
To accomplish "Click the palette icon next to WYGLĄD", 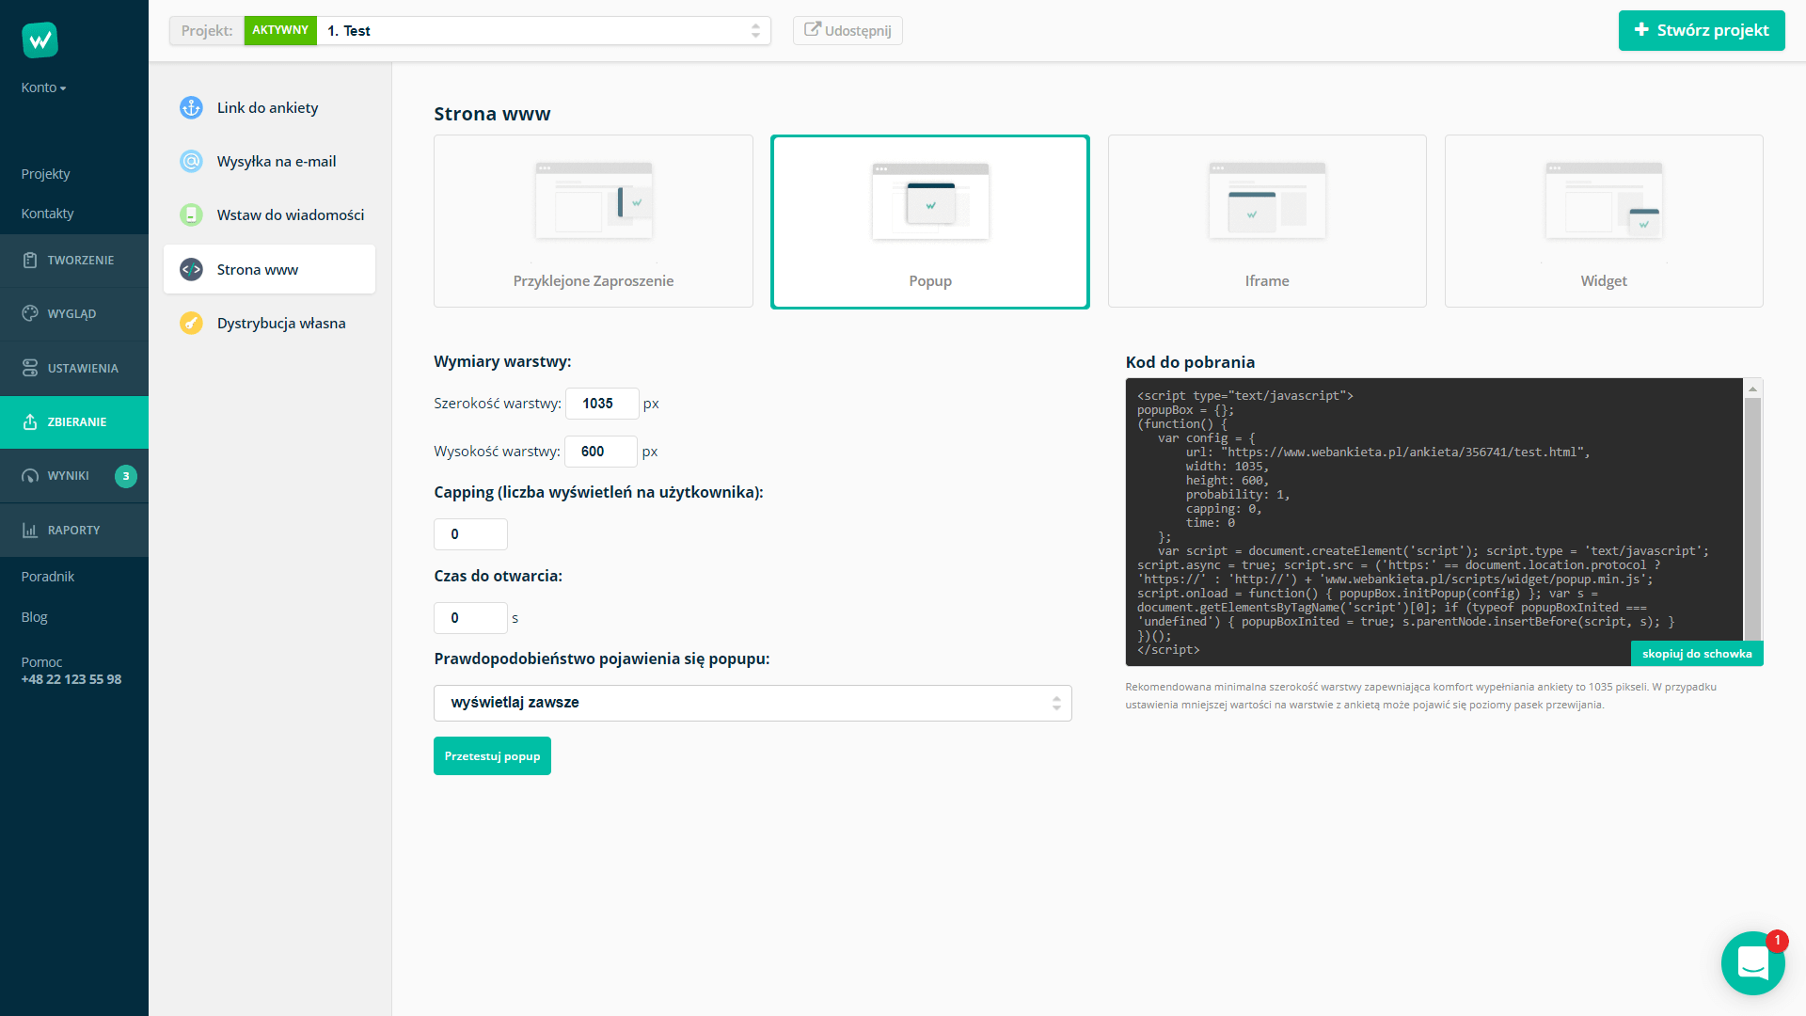I will coord(30,313).
